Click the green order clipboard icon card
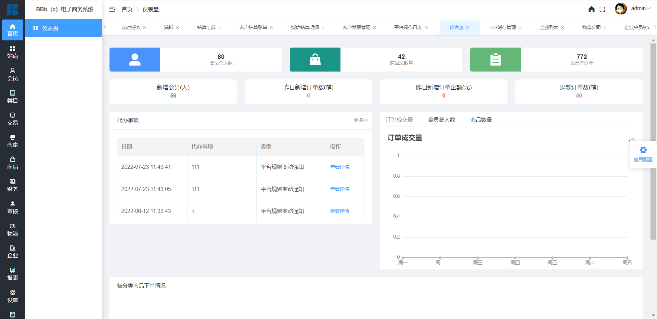The image size is (657, 319). [495, 60]
